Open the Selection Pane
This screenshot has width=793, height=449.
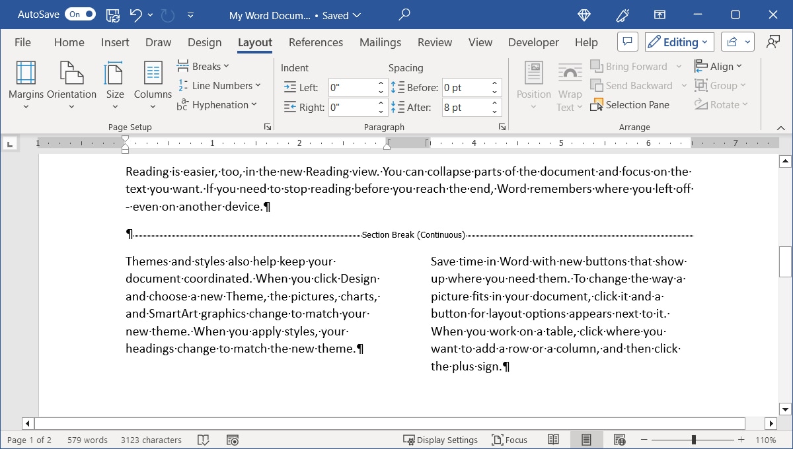(630, 104)
